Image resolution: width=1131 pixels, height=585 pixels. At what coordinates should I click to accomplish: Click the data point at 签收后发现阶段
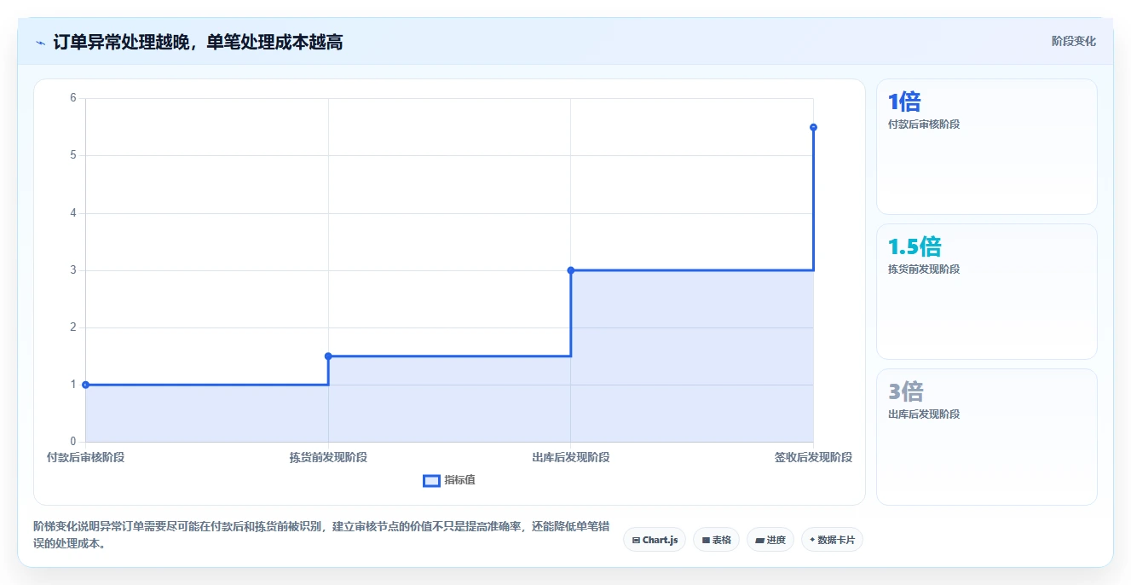(x=813, y=127)
